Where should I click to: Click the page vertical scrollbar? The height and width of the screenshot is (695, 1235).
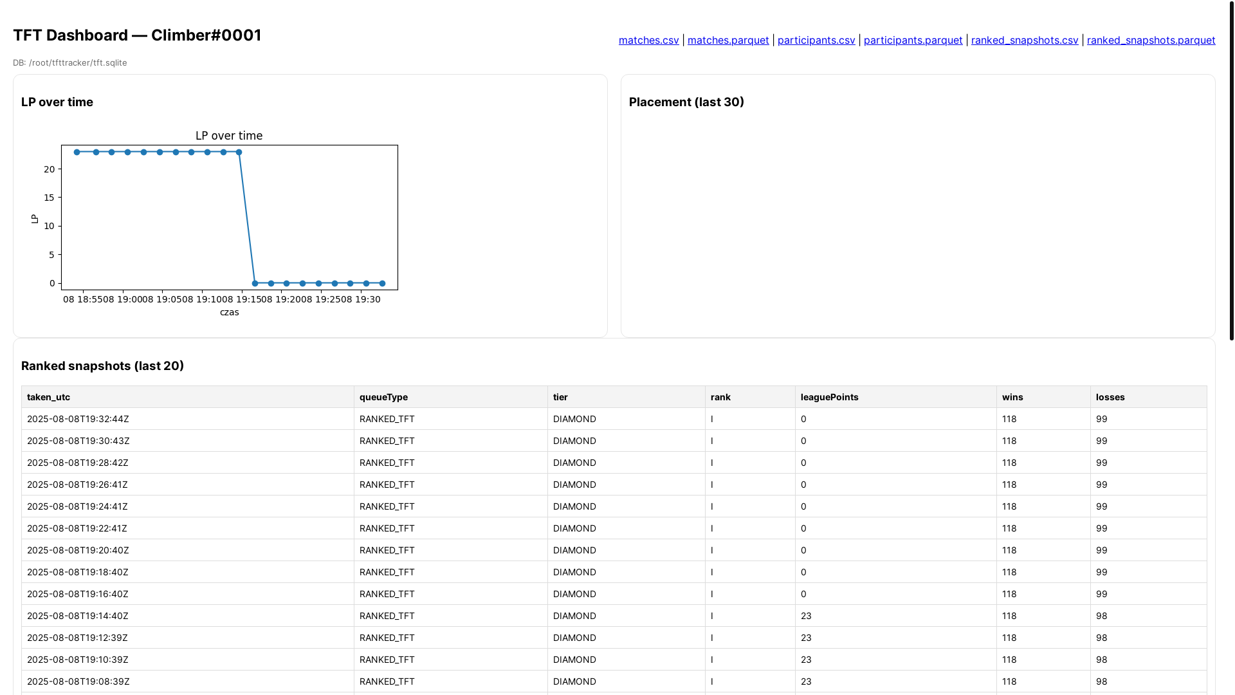[1231, 171]
